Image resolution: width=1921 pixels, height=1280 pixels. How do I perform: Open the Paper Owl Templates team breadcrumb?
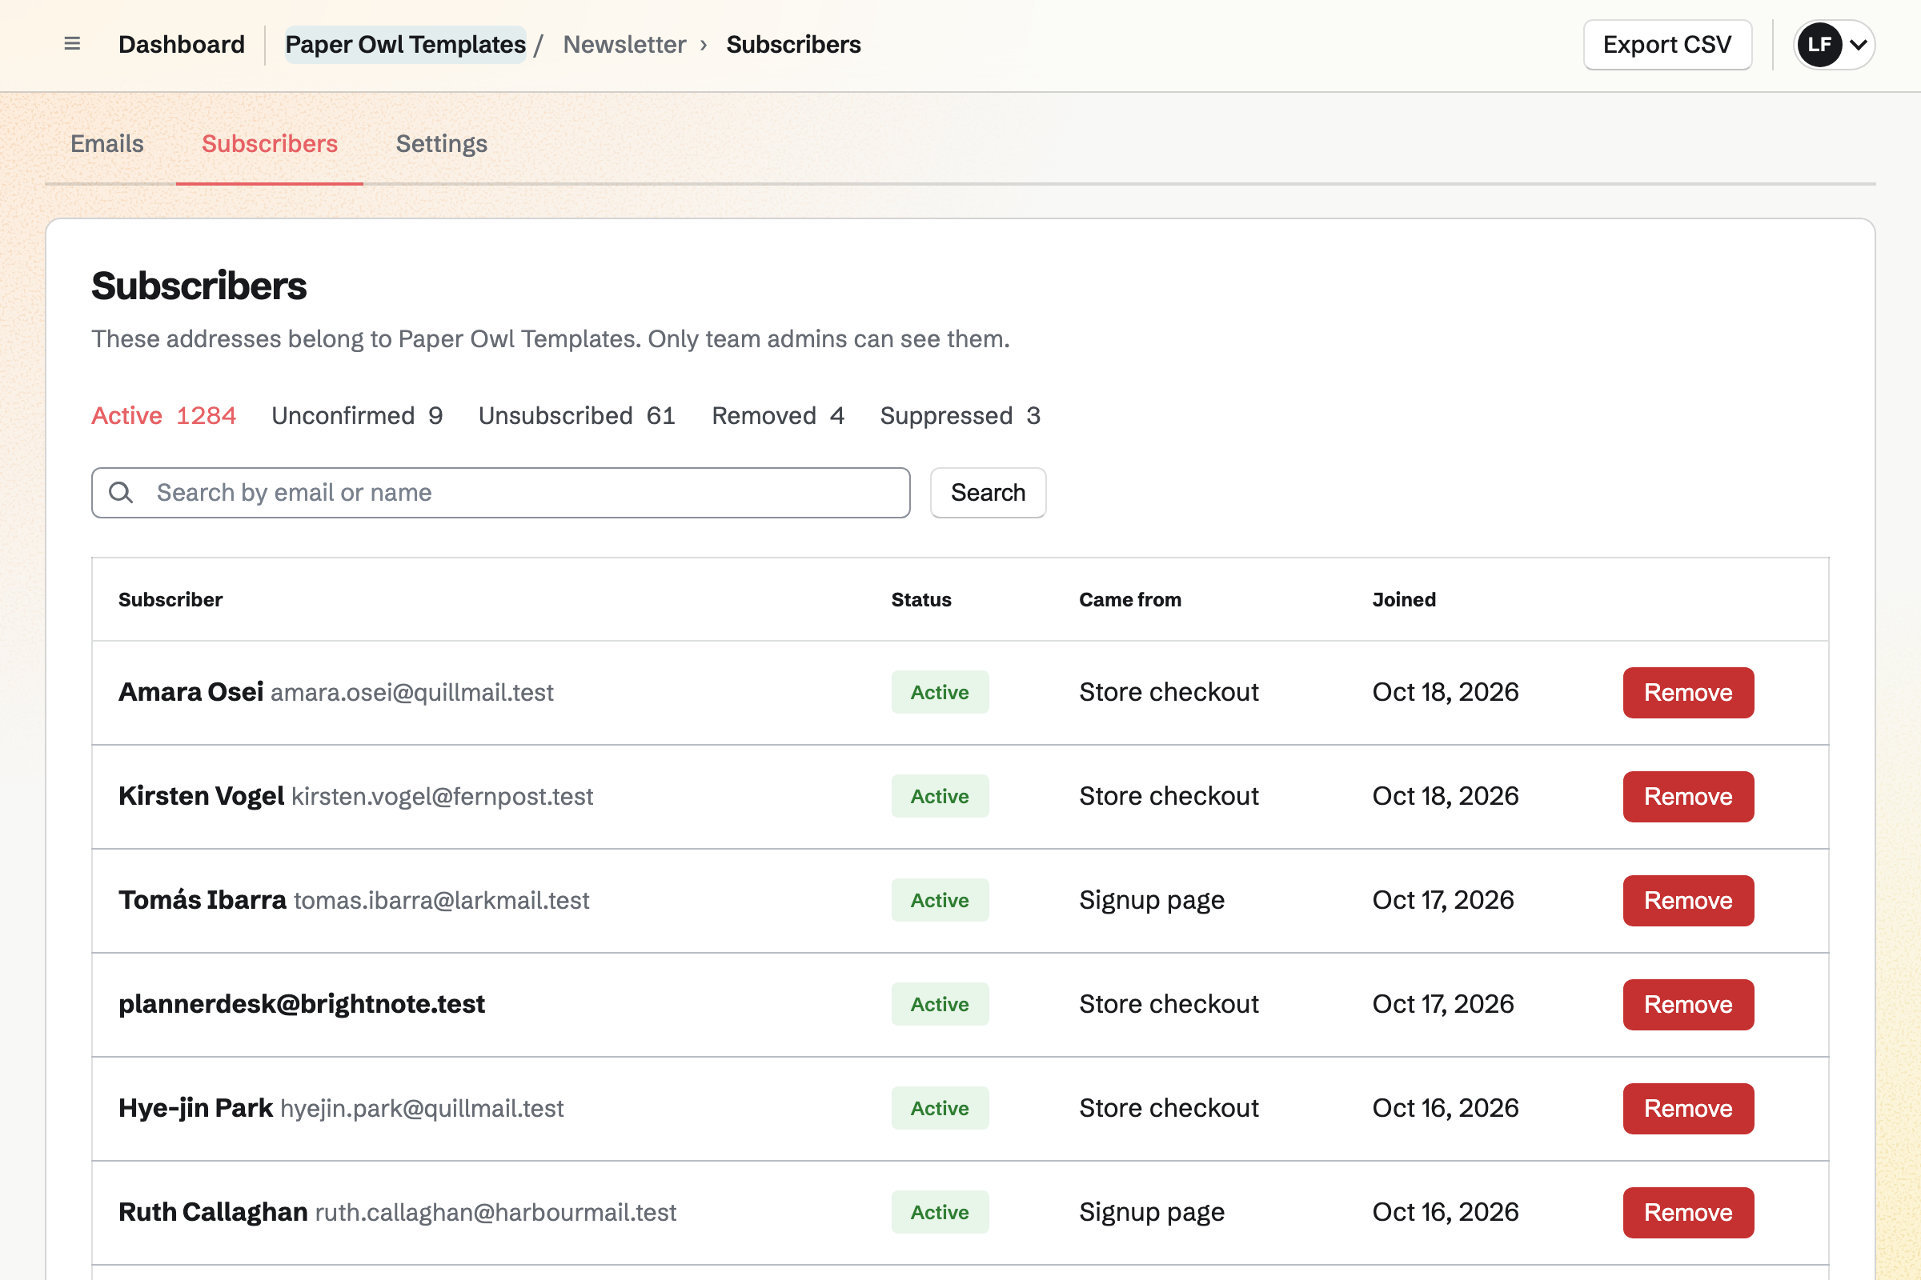point(405,44)
